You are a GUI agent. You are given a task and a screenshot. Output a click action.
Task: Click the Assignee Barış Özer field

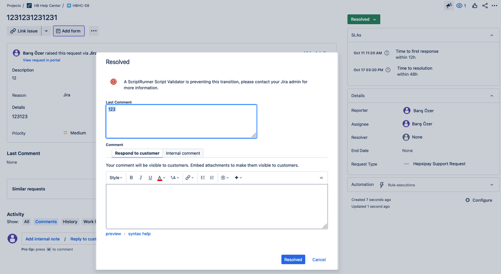coord(418,124)
